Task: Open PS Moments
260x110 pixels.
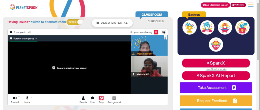Action: pos(238,5)
